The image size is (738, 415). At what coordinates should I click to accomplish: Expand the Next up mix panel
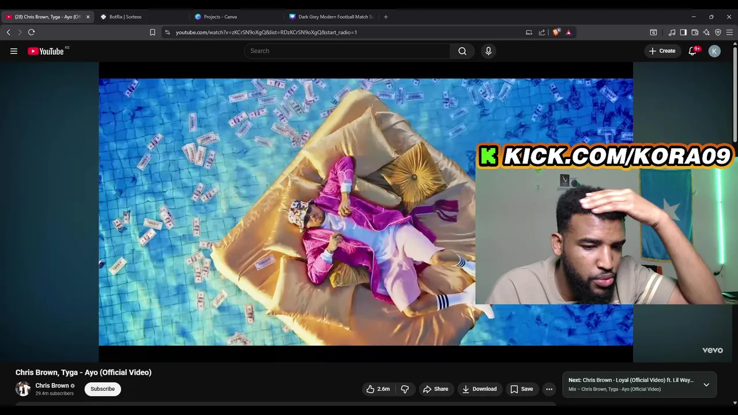pyautogui.click(x=706, y=384)
